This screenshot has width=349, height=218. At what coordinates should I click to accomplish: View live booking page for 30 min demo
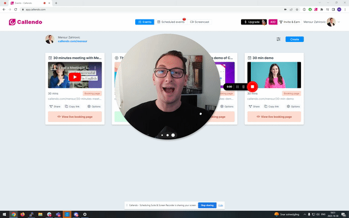pyautogui.click(x=274, y=117)
